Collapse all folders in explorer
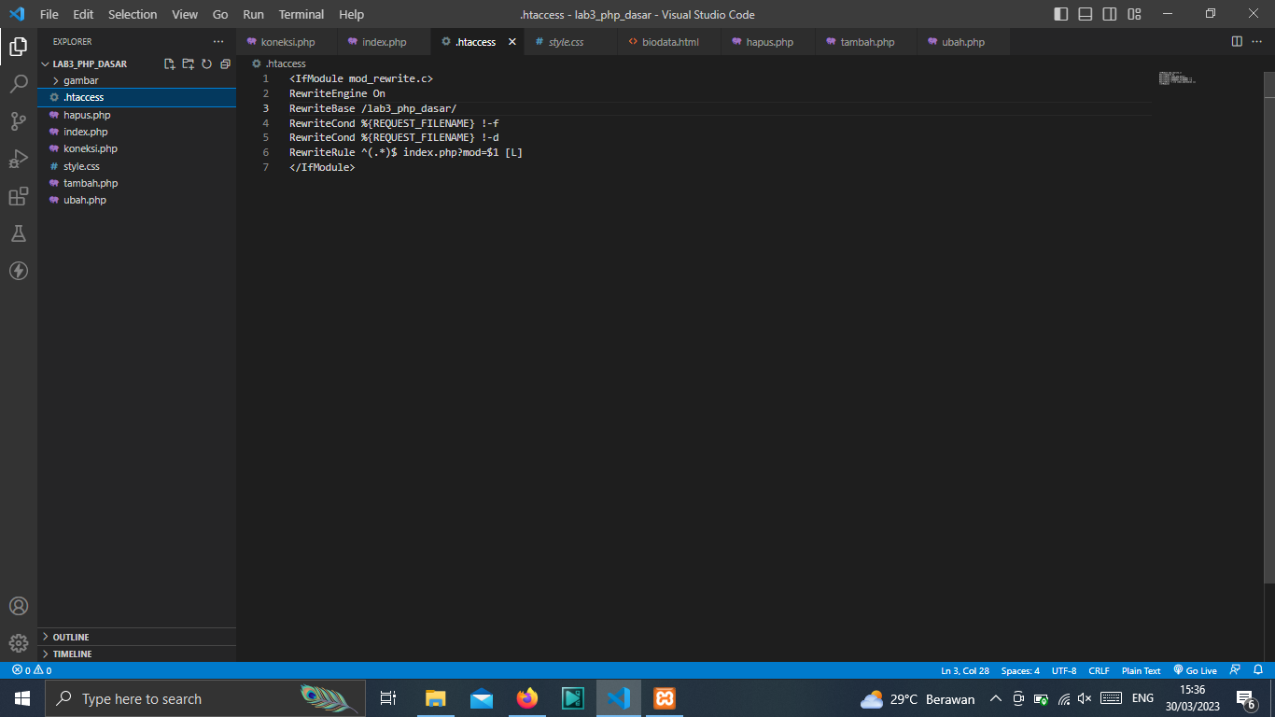1275x717 pixels. (225, 64)
